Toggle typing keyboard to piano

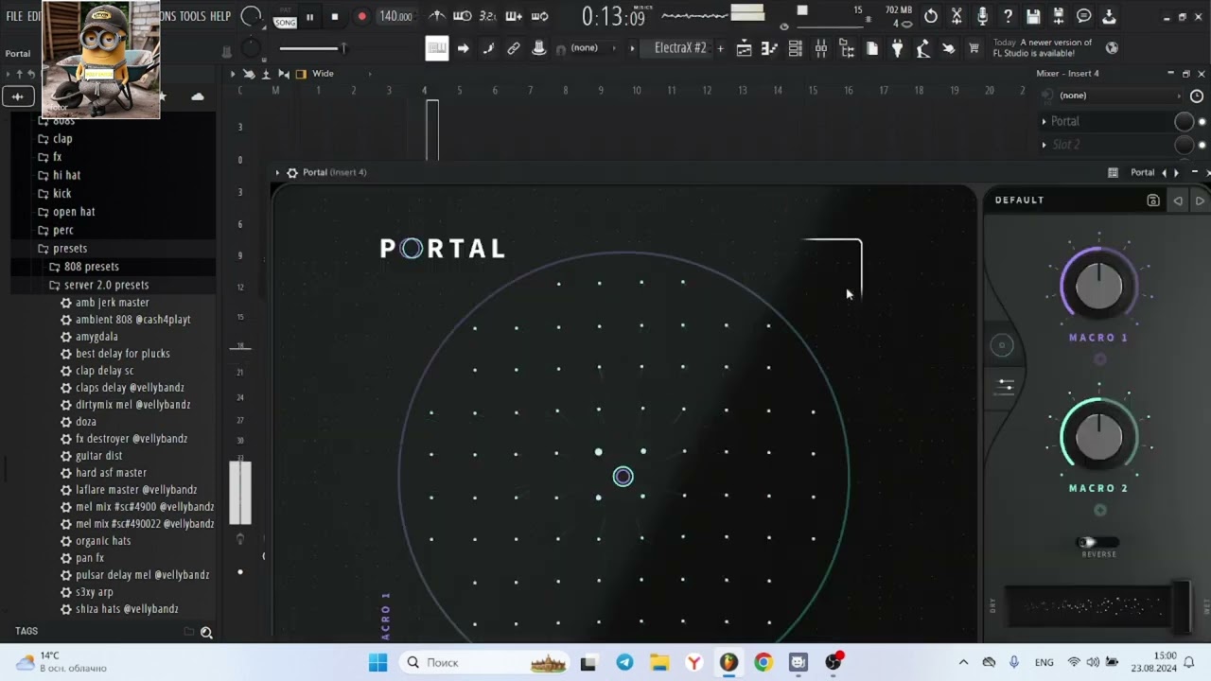436,48
